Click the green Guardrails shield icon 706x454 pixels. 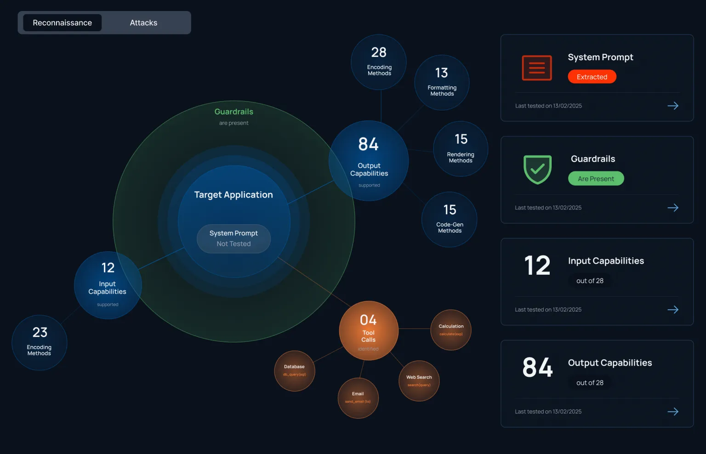536,170
